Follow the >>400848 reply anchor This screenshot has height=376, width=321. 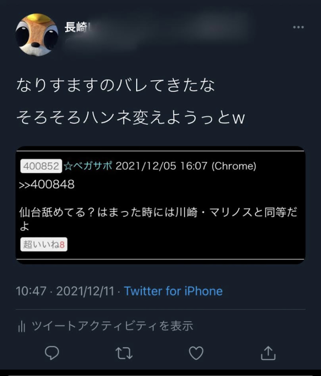click(47, 184)
